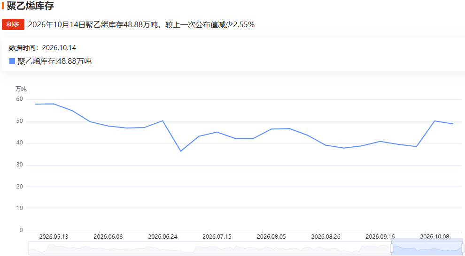The image size is (465, 256).
Task: Click the y-axis label 50
Action: click(20, 121)
